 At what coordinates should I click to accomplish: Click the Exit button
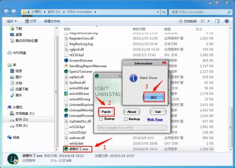click(x=158, y=112)
